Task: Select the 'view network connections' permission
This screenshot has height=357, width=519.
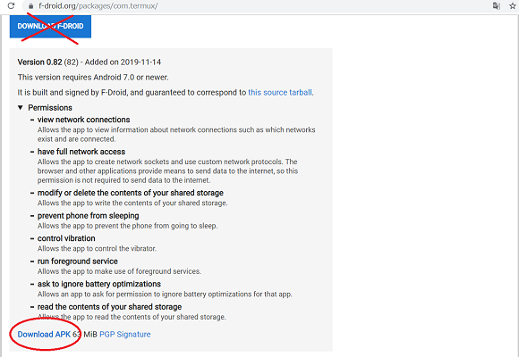Action: click(84, 120)
